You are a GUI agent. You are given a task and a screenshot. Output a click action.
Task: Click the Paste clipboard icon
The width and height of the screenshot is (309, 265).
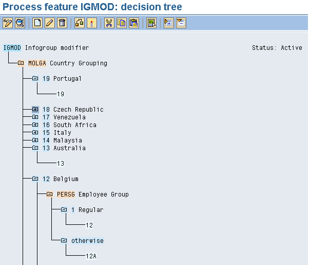pyautogui.click(x=134, y=23)
